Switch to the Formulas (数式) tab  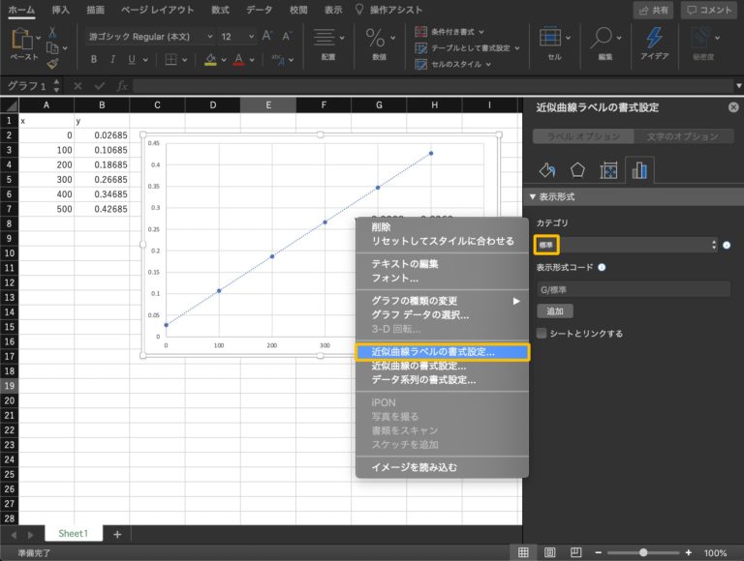(x=220, y=10)
